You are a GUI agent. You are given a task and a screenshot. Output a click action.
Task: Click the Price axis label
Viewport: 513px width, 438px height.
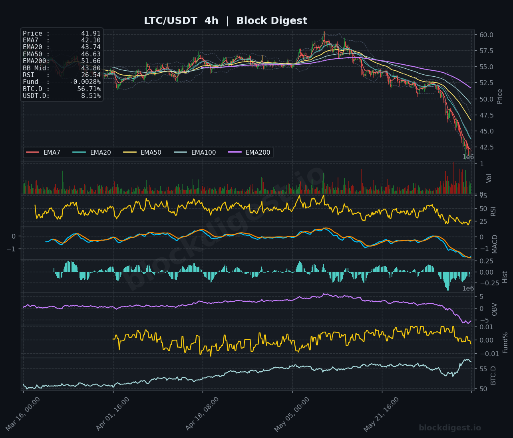(x=499, y=96)
